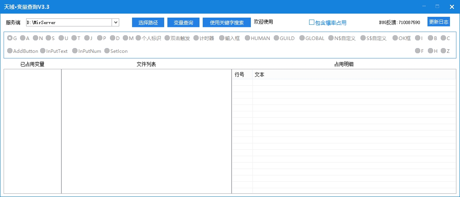
Task: Click the 服务端 label
Action: click(x=13, y=22)
